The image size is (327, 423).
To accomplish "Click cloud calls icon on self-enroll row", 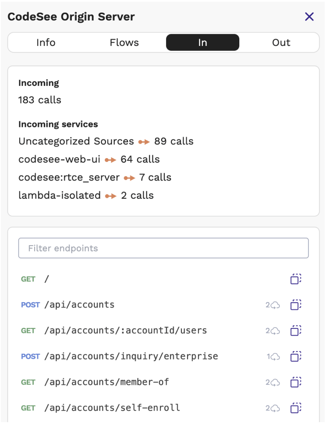I will click(275, 409).
